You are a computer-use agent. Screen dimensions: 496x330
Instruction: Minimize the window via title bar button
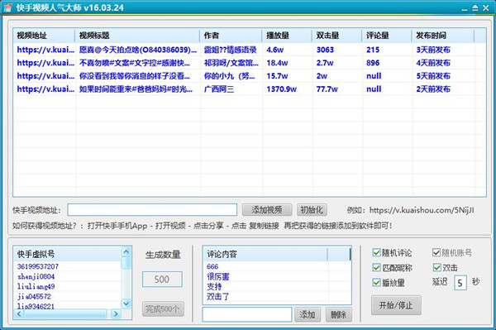click(464, 8)
